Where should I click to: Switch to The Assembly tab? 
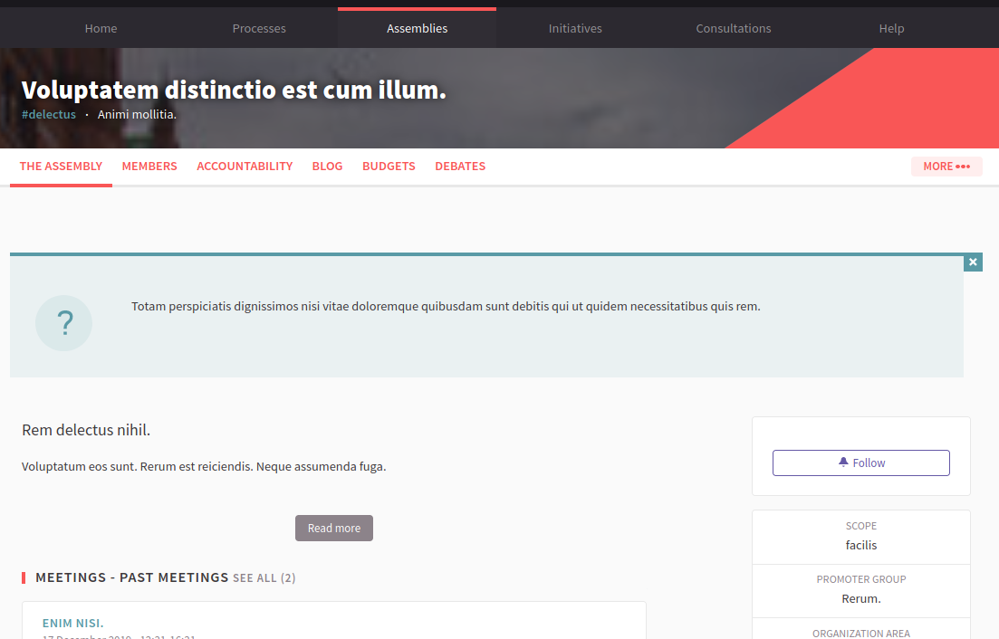point(61,167)
